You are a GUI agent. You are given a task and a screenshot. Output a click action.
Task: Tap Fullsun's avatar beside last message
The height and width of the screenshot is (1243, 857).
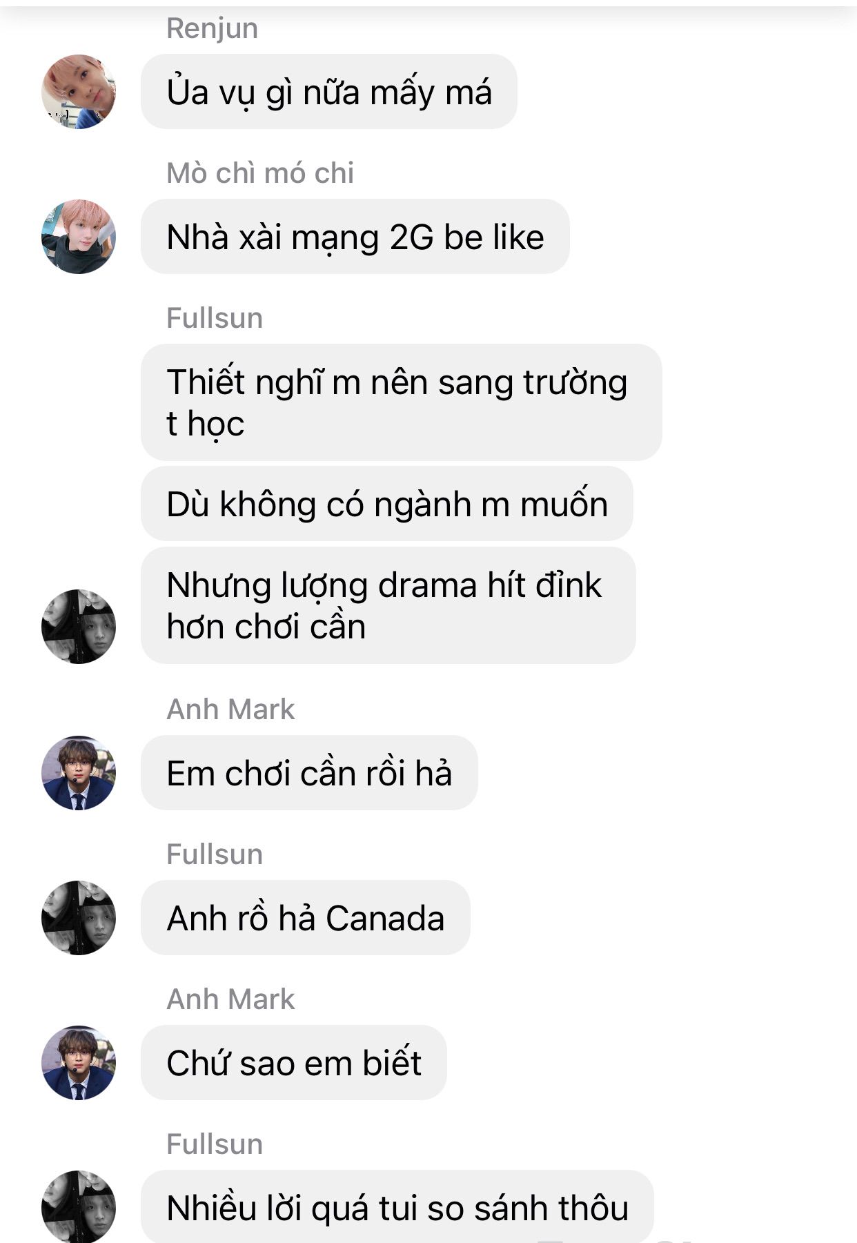click(x=79, y=1207)
